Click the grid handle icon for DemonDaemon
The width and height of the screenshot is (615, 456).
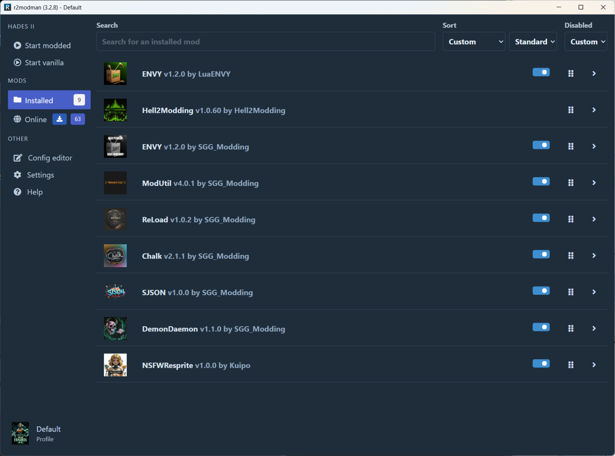571,328
